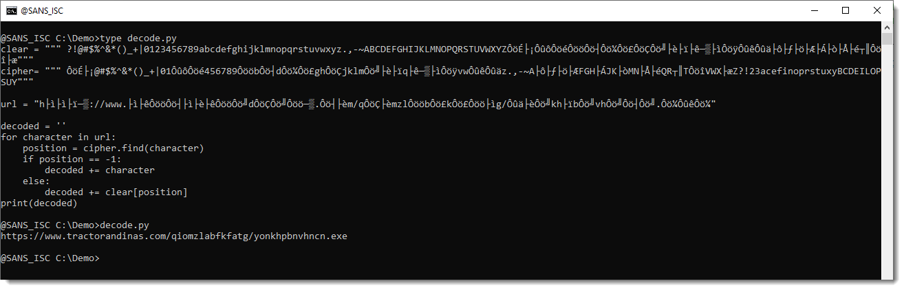Image resolution: width=904 pixels, height=290 pixels.
Task: Click the "decoded += clear[position]" line
Action: click(x=116, y=192)
